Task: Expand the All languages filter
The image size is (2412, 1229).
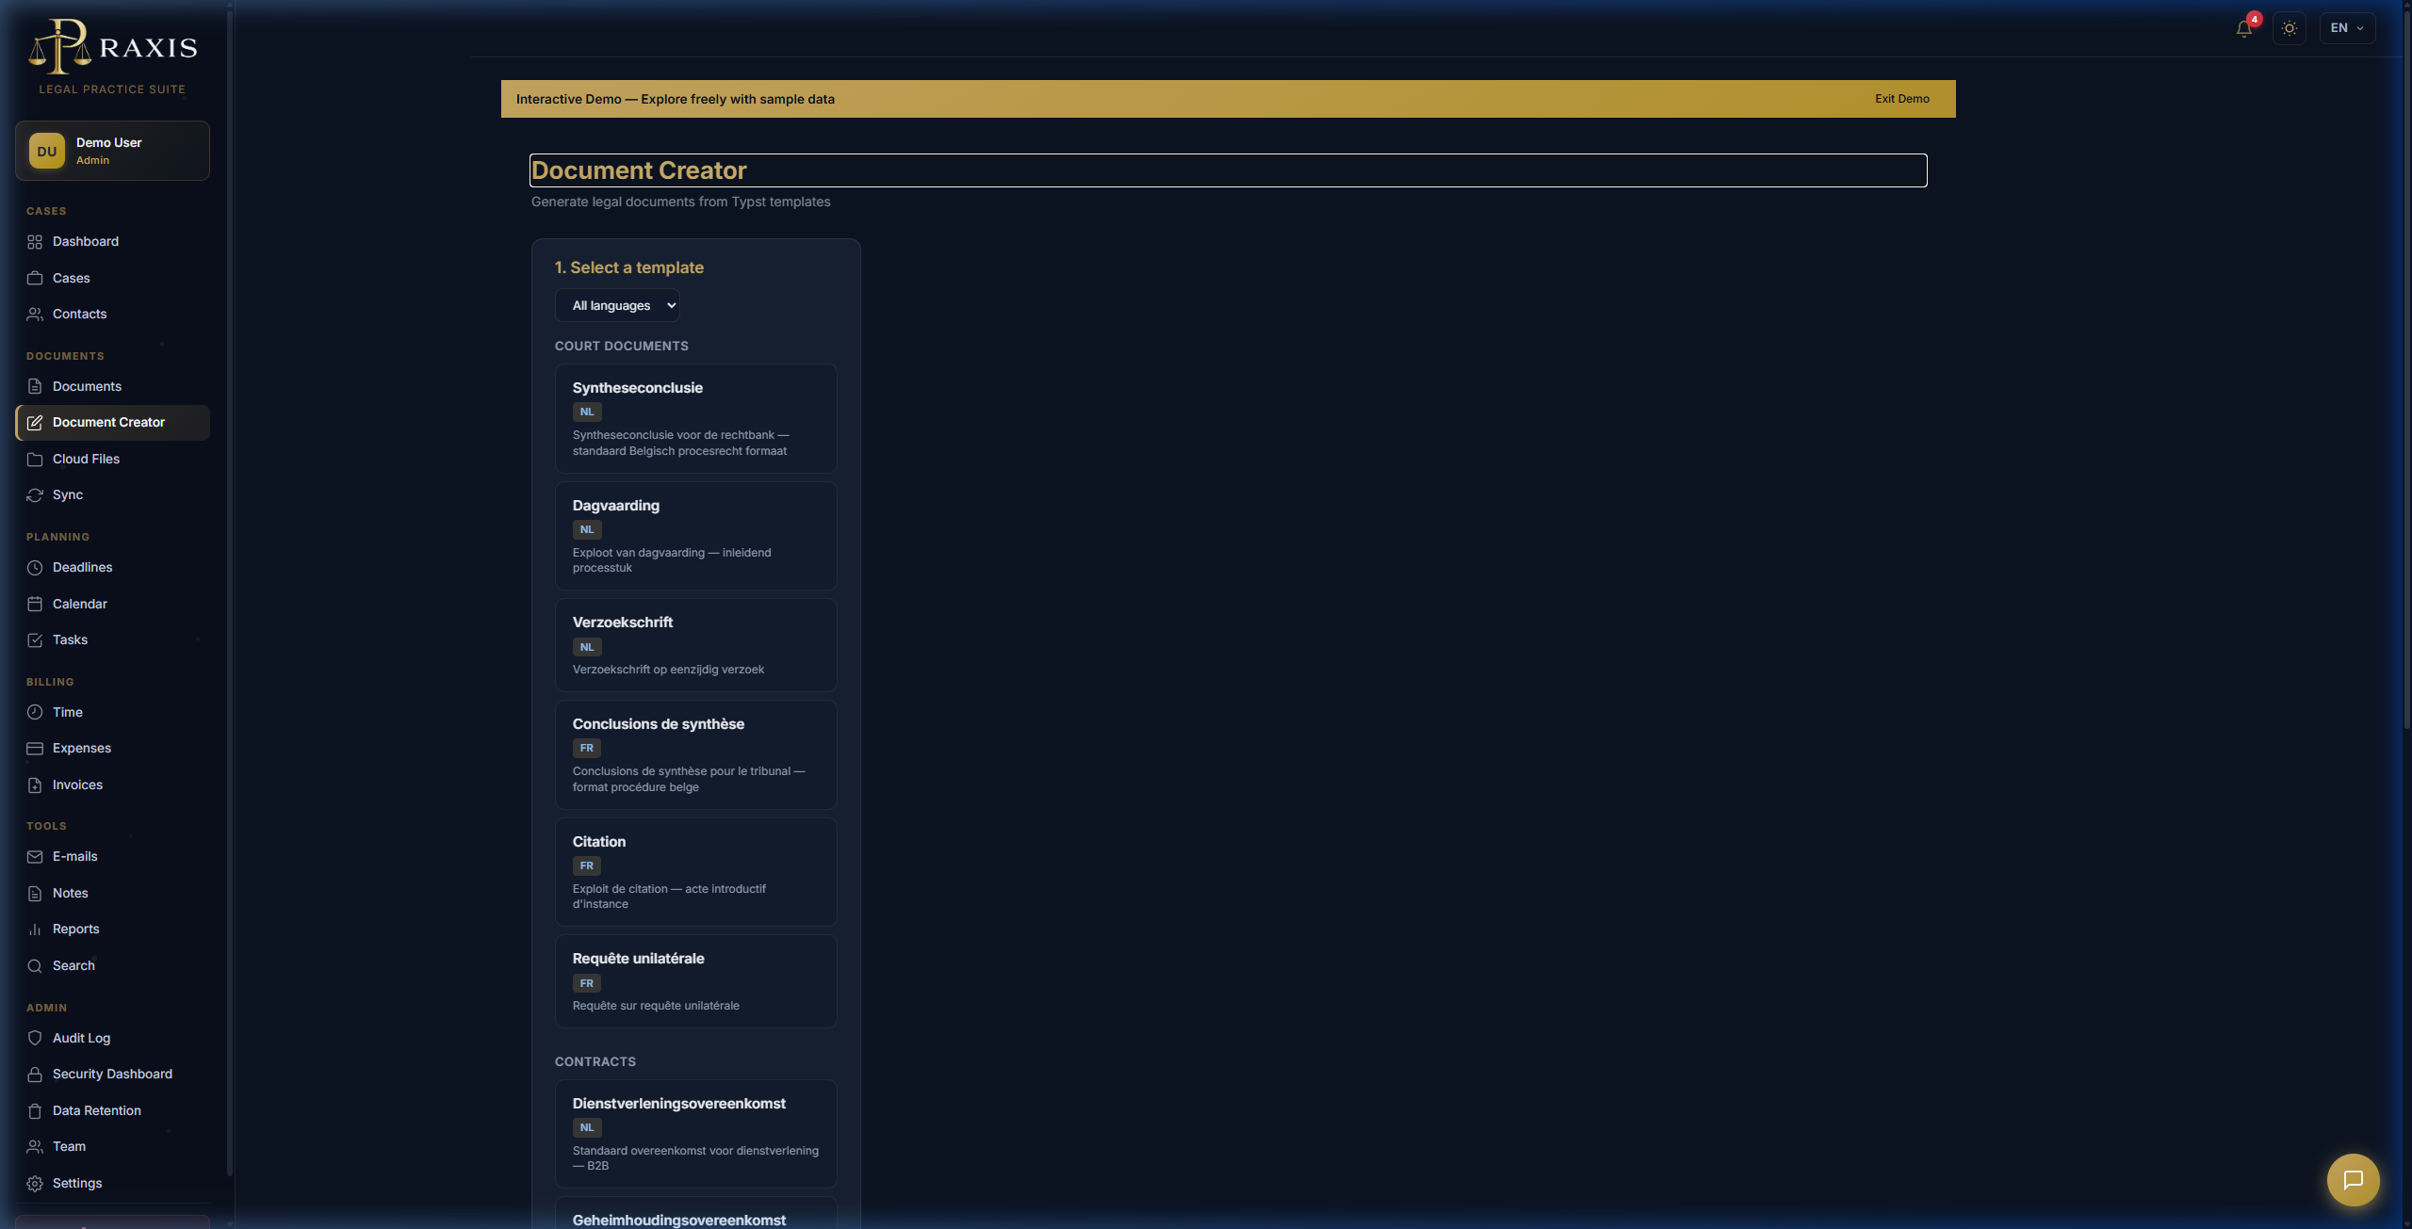Action: [x=617, y=305]
